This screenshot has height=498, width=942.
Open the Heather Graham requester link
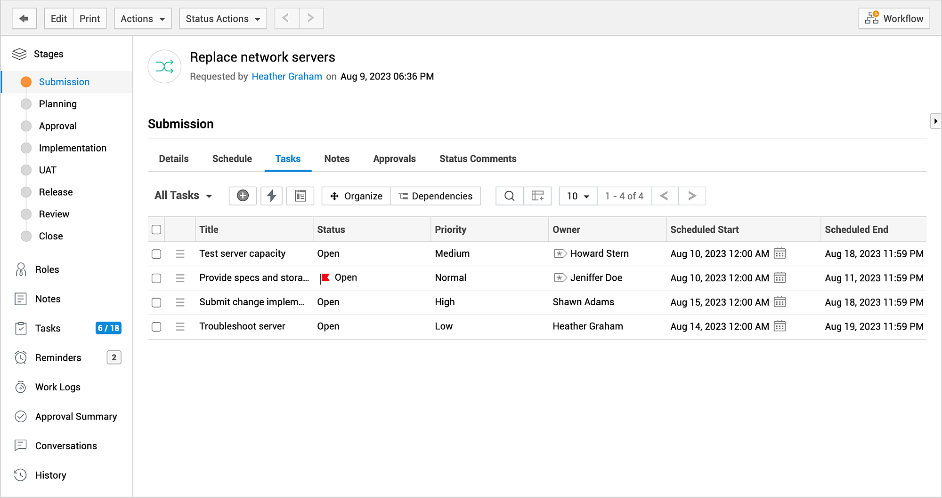286,76
